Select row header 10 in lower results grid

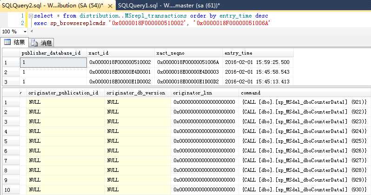click(x=11, y=190)
